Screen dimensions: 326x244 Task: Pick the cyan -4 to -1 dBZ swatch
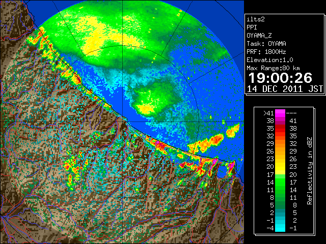pos(280,228)
